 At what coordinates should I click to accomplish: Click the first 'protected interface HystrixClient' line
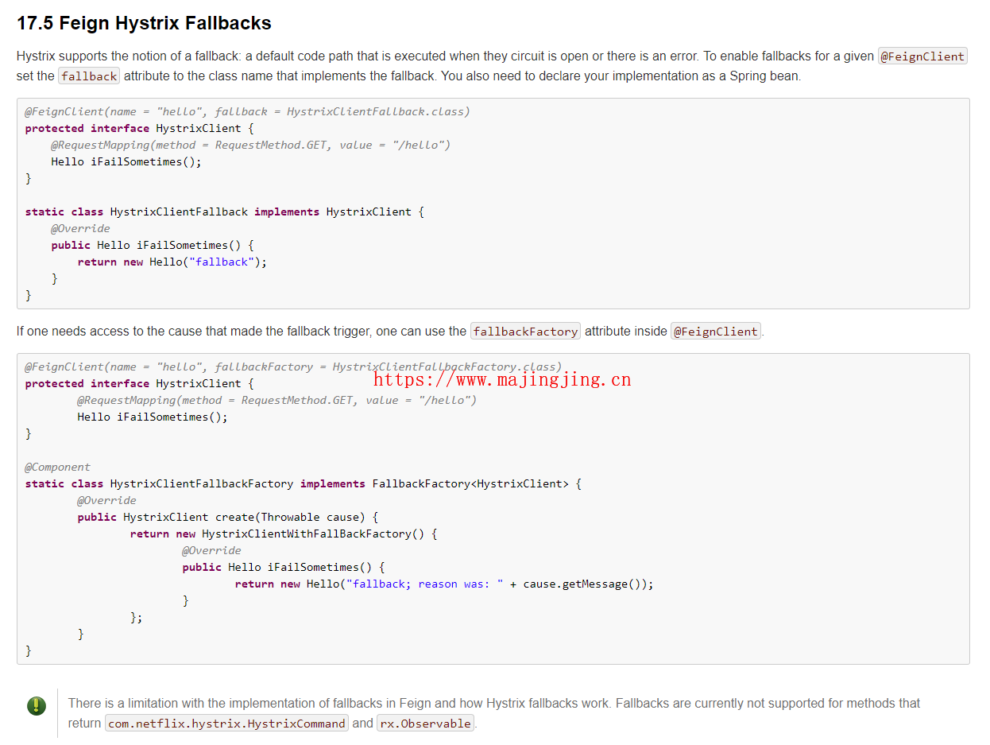139,128
